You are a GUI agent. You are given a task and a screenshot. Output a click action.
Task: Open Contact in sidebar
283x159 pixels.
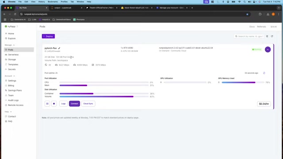[x=12, y=117]
